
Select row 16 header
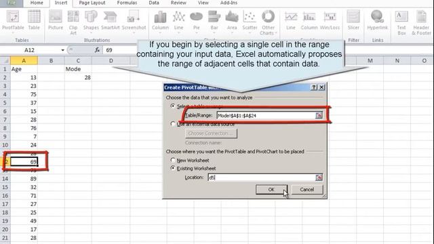(5, 196)
